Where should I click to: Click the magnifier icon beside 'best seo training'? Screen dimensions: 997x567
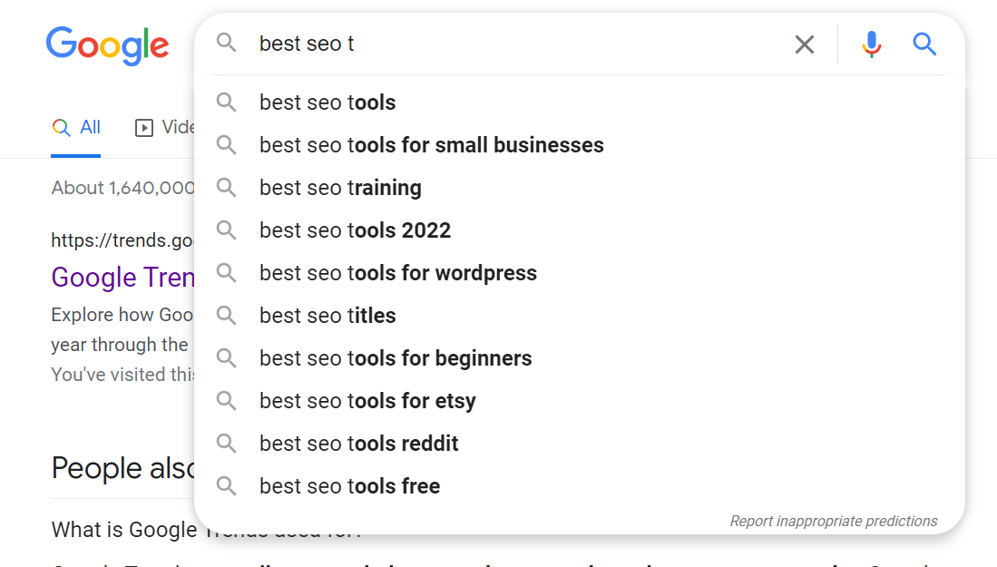226,188
